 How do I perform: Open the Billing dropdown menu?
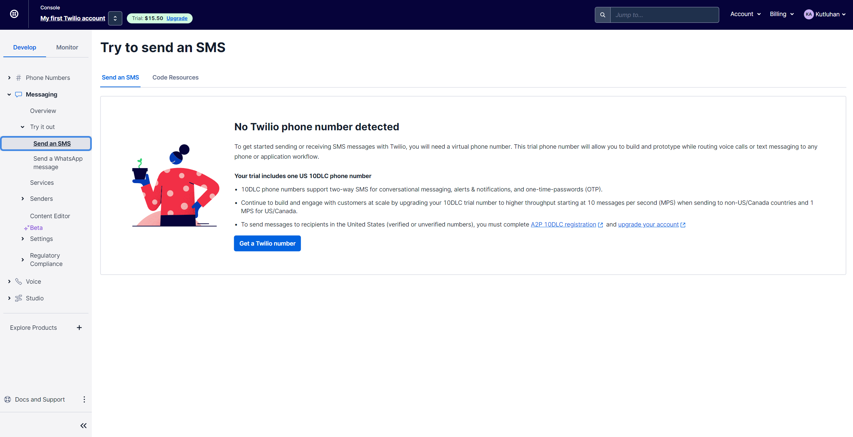tap(782, 14)
